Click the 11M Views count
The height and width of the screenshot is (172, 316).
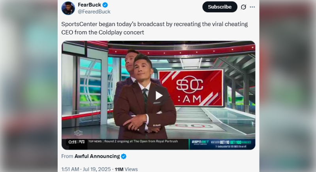(x=126, y=169)
